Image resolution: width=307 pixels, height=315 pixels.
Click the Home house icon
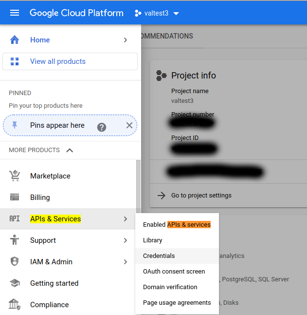coord(15,40)
